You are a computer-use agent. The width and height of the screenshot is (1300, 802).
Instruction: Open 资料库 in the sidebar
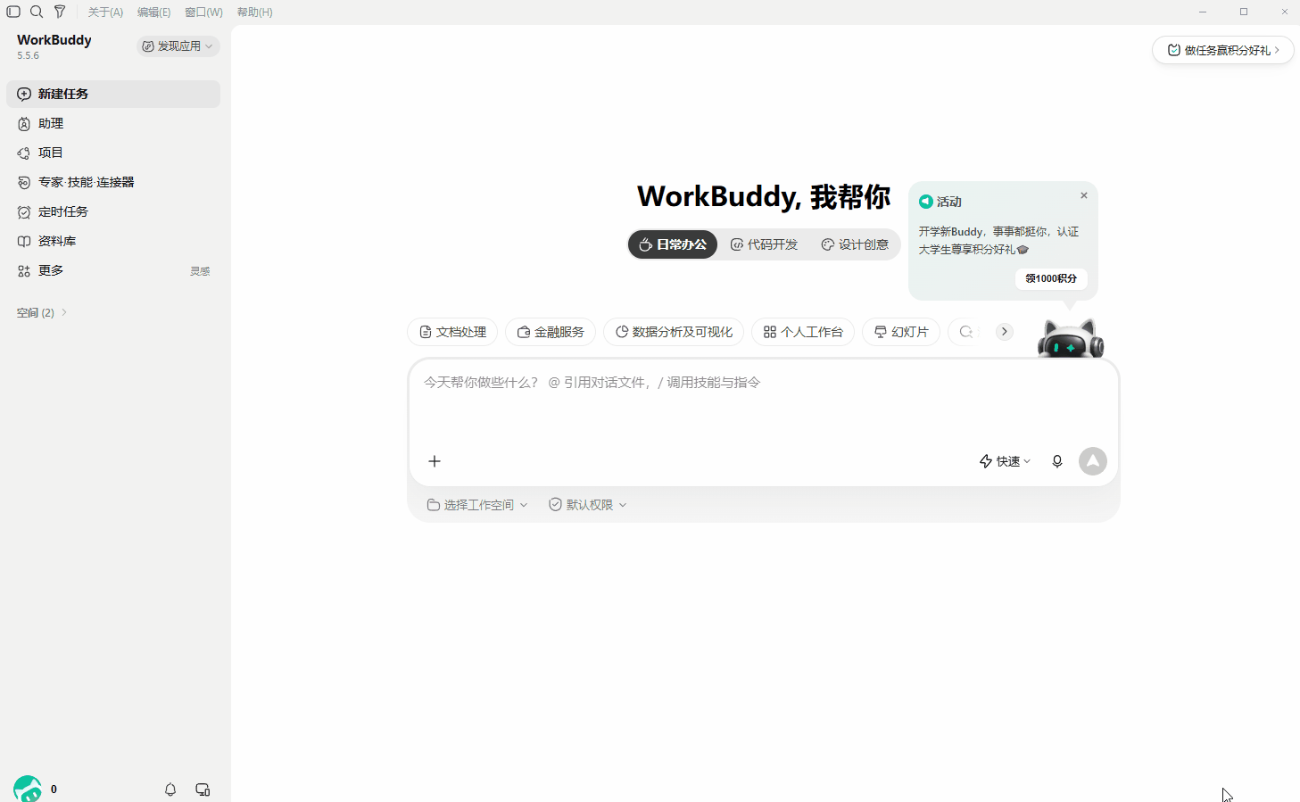pyautogui.click(x=113, y=241)
